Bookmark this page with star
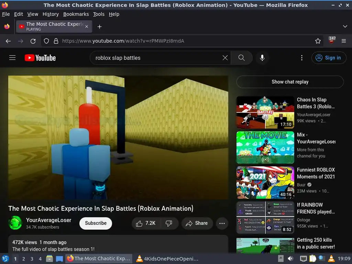 pos(318,41)
